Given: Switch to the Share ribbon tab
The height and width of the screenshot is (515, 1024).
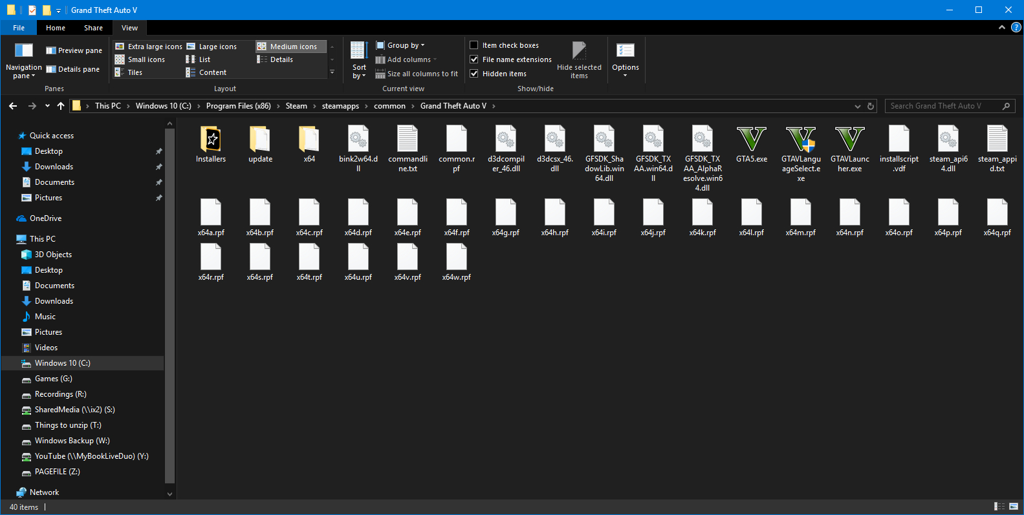Looking at the screenshot, I should pyautogui.click(x=93, y=28).
